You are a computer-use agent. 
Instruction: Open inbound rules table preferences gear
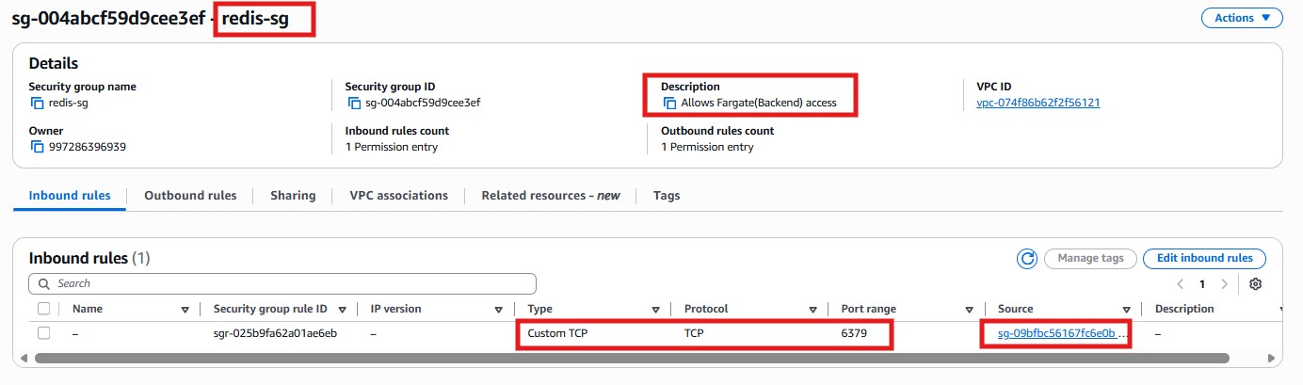[1255, 283]
